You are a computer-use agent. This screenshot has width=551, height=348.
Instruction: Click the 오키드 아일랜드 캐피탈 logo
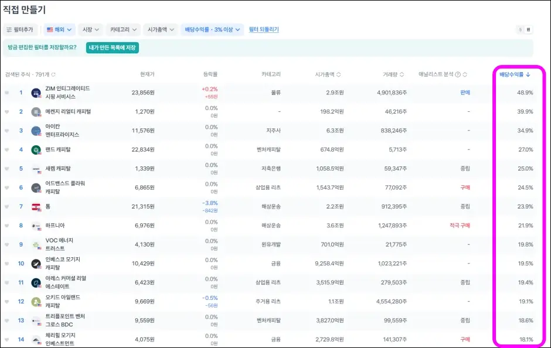[36, 301]
